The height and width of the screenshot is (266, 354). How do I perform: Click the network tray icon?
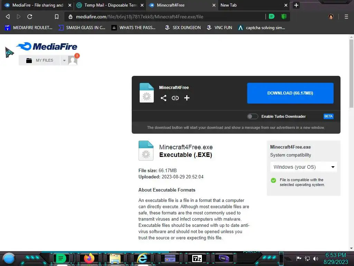tap(307, 258)
